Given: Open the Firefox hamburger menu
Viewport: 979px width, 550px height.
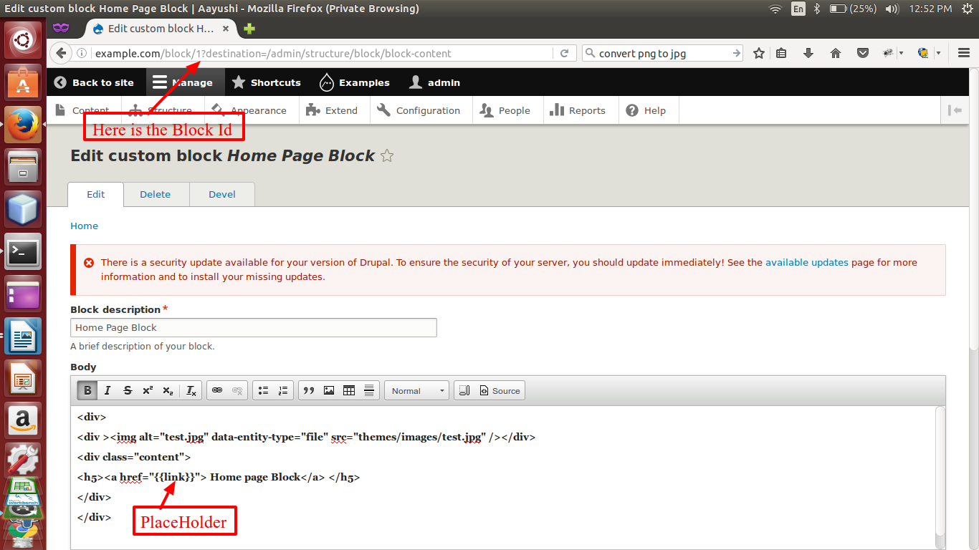Looking at the screenshot, I should pyautogui.click(x=963, y=52).
